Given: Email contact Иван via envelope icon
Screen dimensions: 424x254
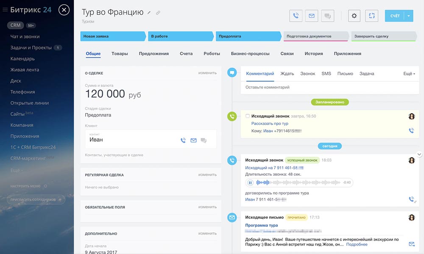Looking at the screenshot, I should coord(193,141).
